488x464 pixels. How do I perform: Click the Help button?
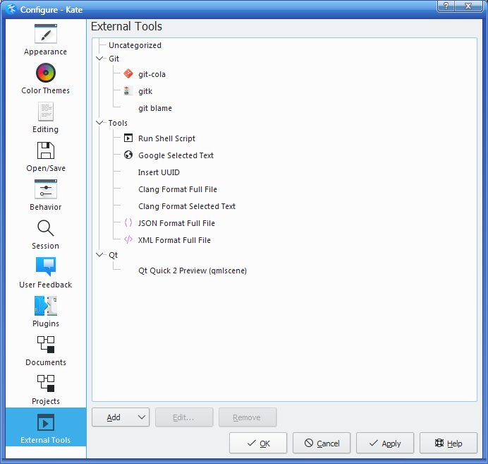tap(449, 443)
